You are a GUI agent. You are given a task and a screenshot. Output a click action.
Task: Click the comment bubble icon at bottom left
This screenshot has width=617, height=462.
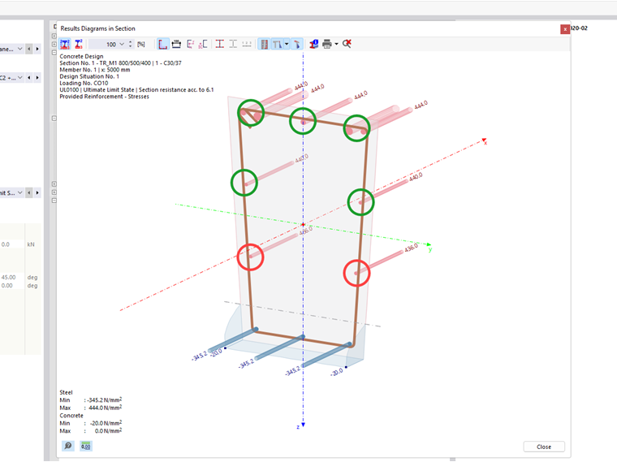67,446
